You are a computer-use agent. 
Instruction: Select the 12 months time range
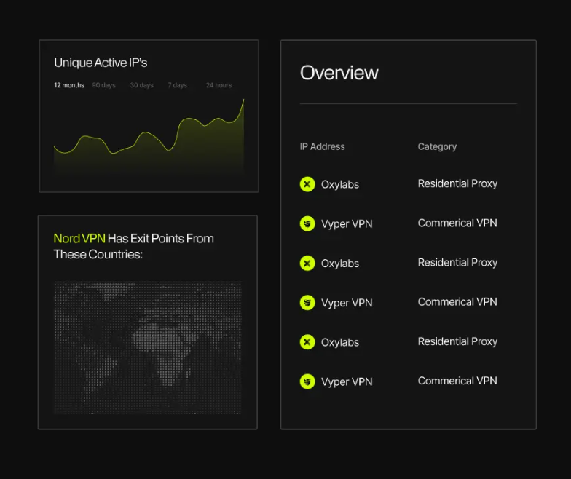point(69,85)
